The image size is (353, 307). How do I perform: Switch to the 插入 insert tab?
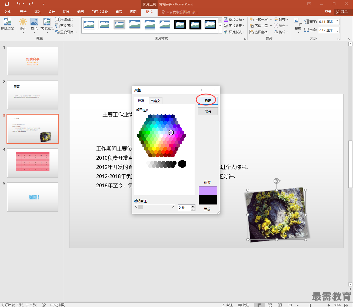tap(38, 12)
